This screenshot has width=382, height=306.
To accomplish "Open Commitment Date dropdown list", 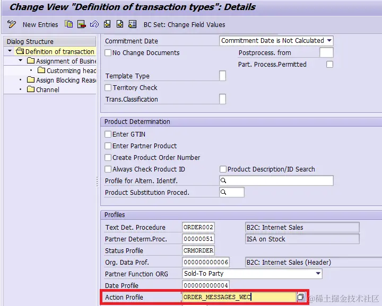I will coord(329,40).
